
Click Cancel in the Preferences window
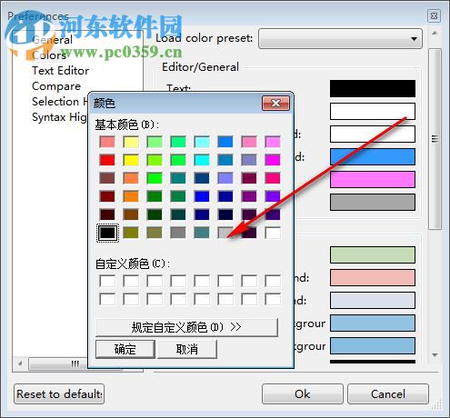[x=388, y=394]
